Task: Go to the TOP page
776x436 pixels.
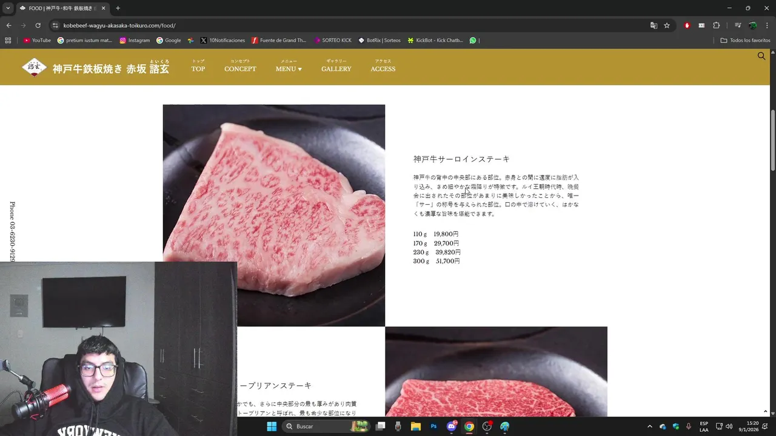Action: click(x=198, y=67)
